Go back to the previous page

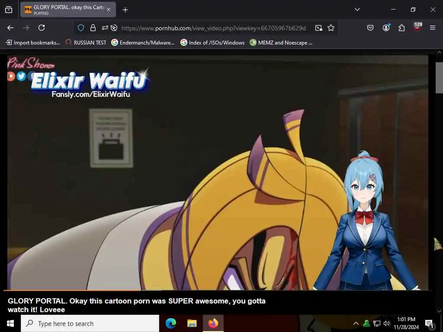pos(10,28)
